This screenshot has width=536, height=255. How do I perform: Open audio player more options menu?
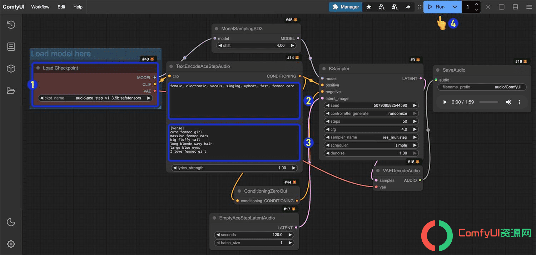pyautogui.click(x=519, y=102)
